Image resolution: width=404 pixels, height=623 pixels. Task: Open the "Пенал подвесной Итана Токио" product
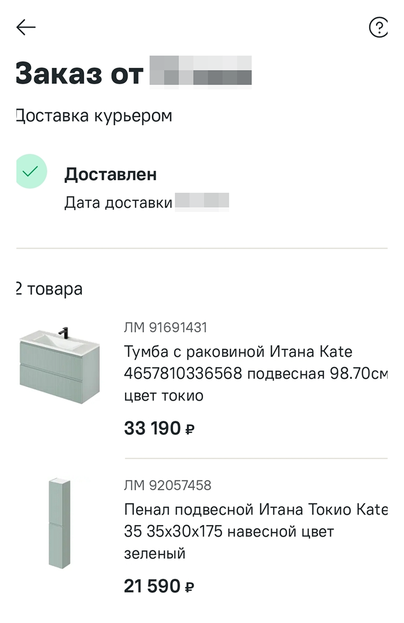pos(256,509)
